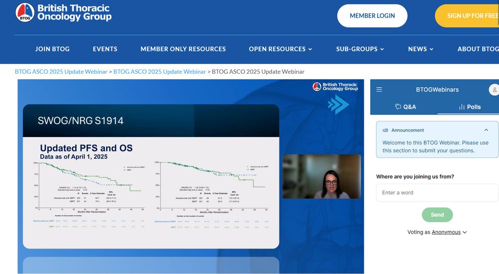Click the Announcement megaphone icon

(385, 131)
